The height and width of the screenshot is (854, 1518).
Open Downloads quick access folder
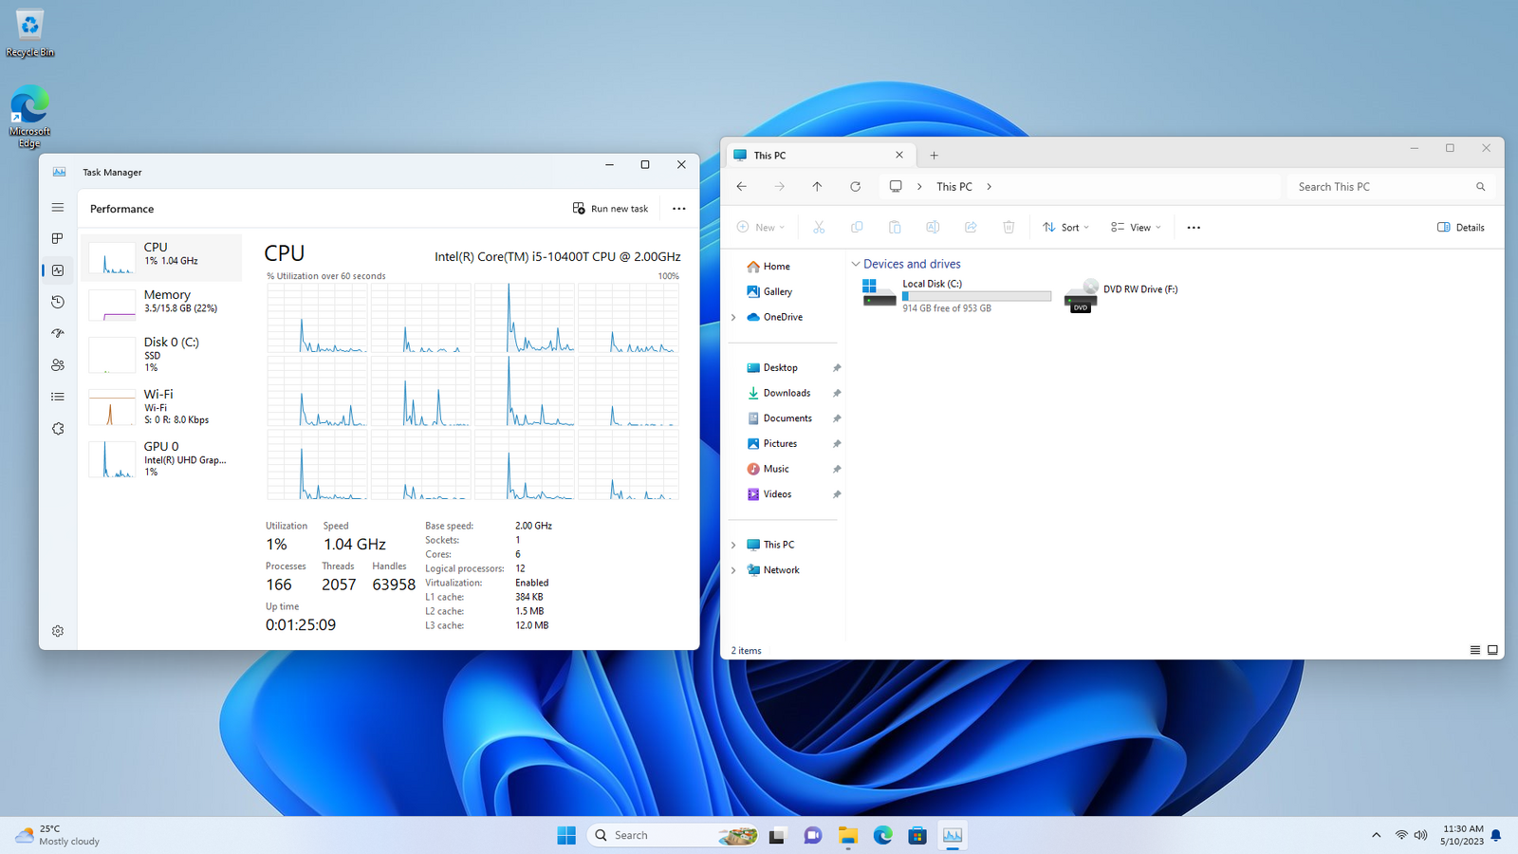pos(779,393)
